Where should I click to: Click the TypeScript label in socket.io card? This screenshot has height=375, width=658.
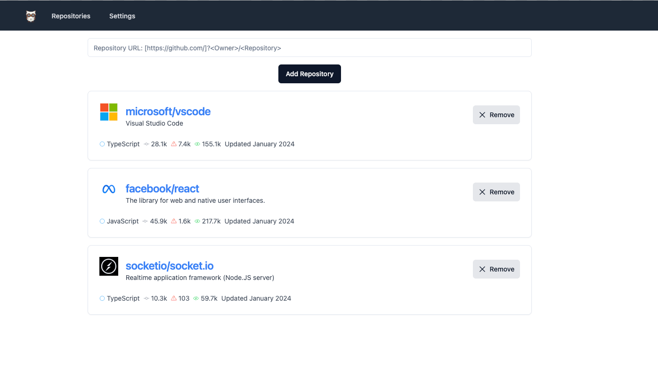click(123, 298)
